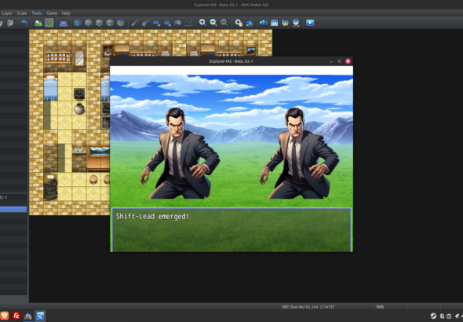Viewport: 463px width, 322px height.
Task: Click the mirror tile on the map
Action: pyautogui.click(x=79, y=57)
